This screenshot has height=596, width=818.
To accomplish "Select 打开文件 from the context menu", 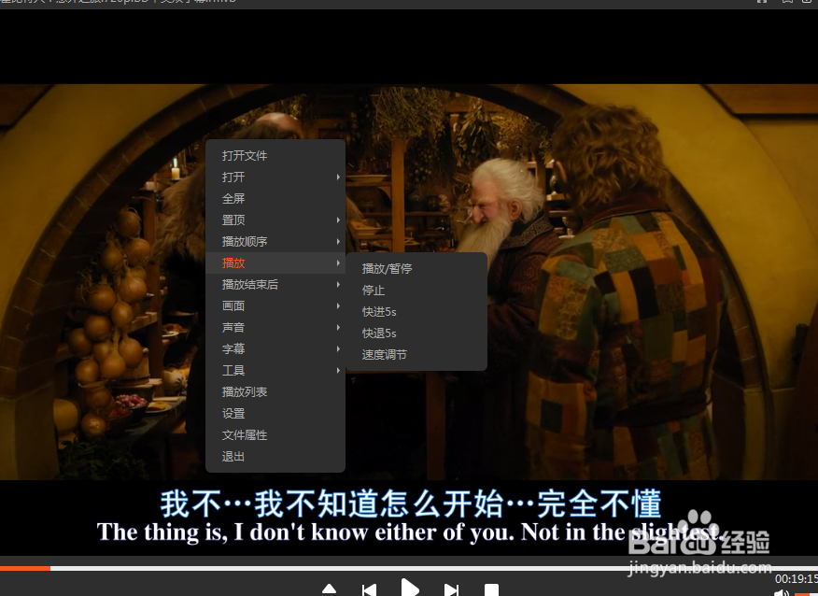I will point(275,155).
